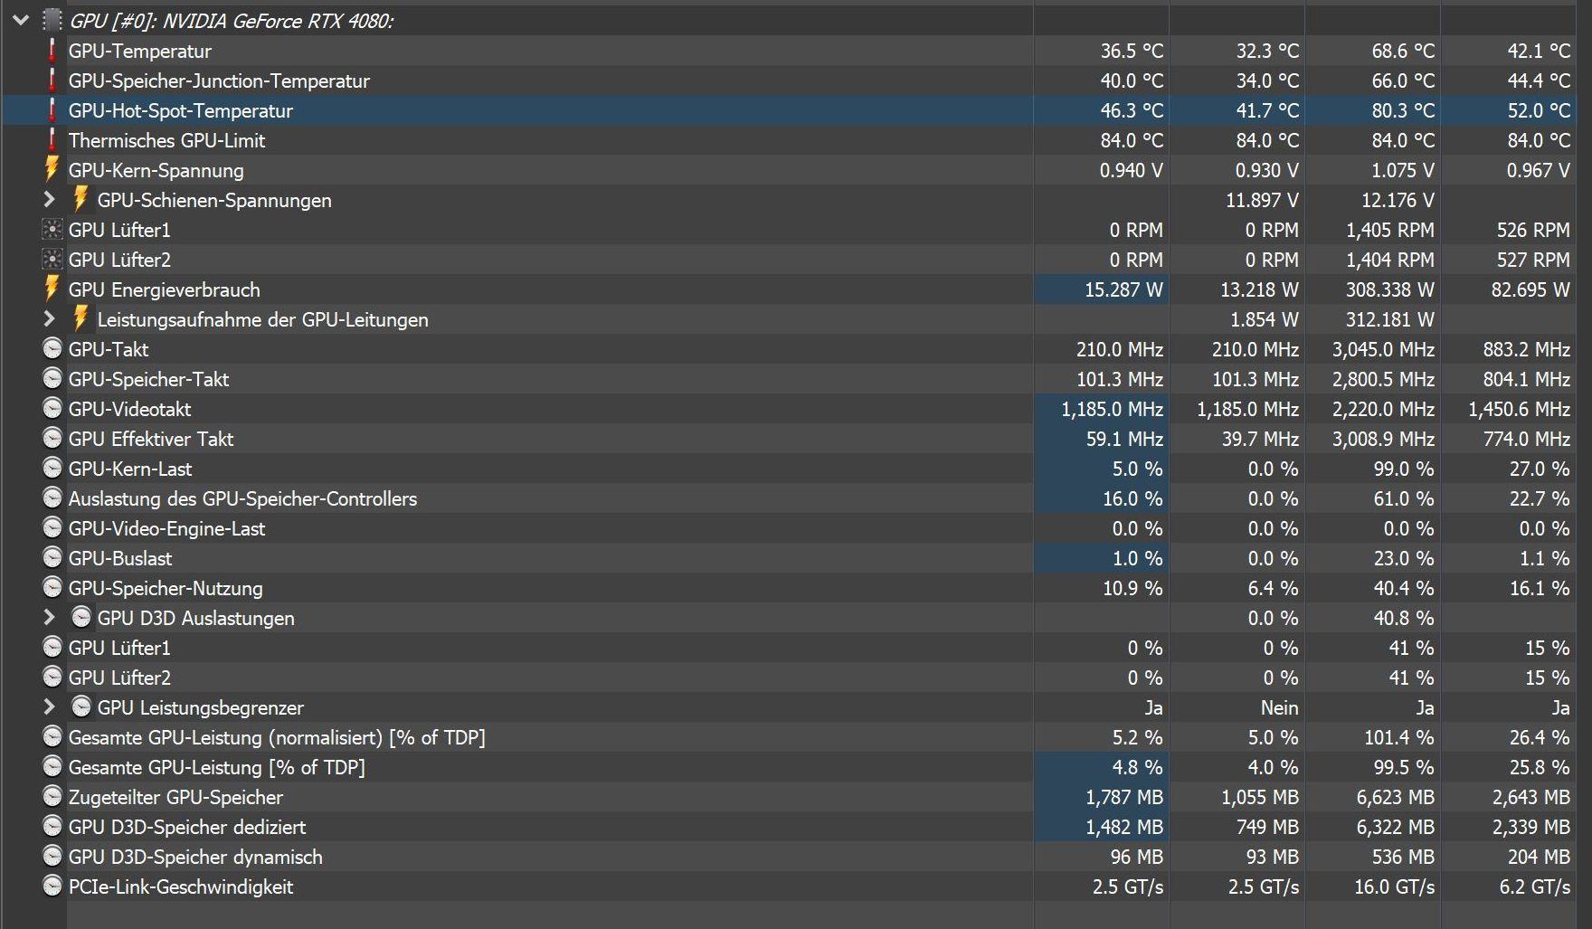
Task: Click the gauge icon for GPU-Buslast
Action: pyautogui.click(x=52, y=558)
